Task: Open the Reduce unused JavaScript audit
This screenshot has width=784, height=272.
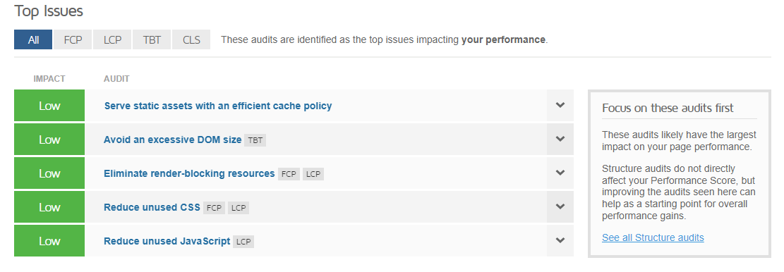Action: pos(167,241)
